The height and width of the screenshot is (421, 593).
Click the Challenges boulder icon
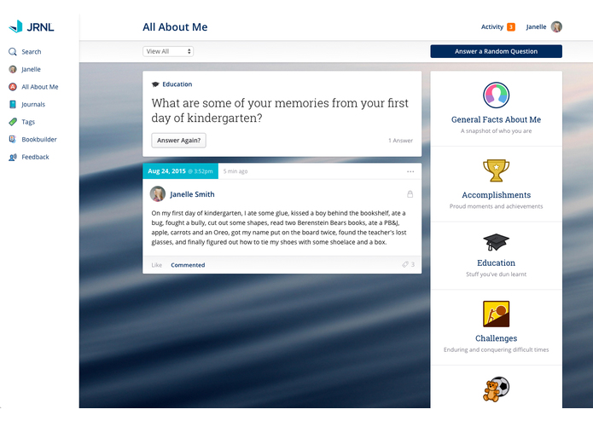pyautogui.click(x=497, y=314)
